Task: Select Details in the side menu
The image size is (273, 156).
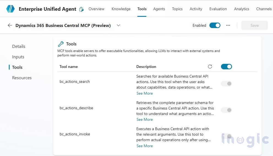Action: (x=19, y=46)
